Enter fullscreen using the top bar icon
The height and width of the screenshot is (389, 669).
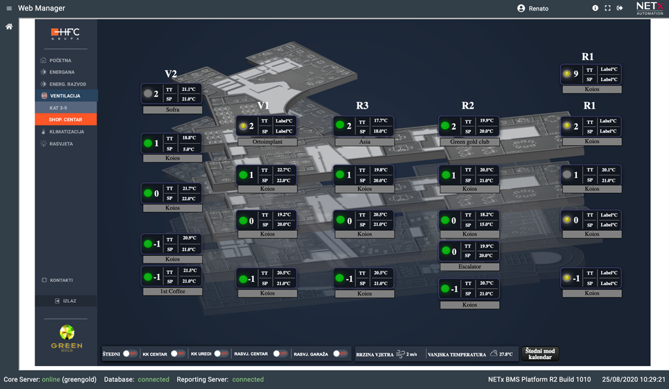pyautogui.click(x=608, y=8)
